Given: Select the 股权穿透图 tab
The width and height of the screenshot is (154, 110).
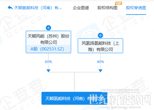Looking at the screenshot, I should tap(136, 8).
